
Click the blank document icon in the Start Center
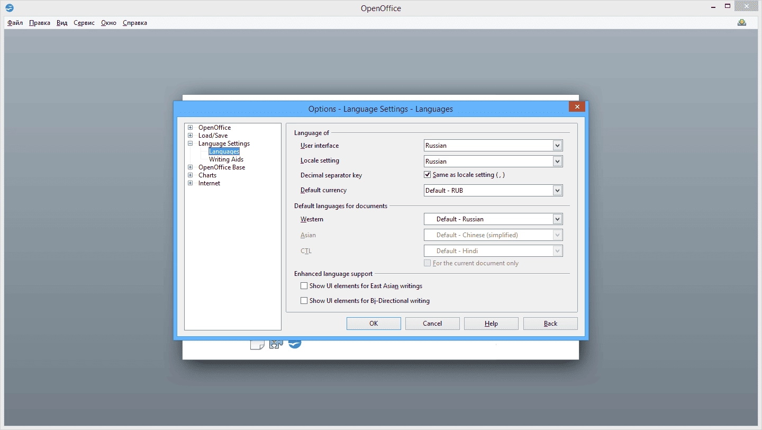click(257, 344)
